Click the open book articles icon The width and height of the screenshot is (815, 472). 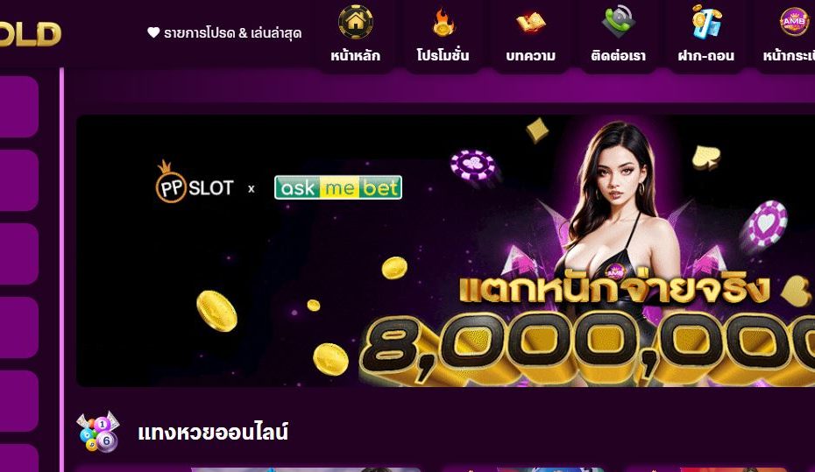(530, 23)
